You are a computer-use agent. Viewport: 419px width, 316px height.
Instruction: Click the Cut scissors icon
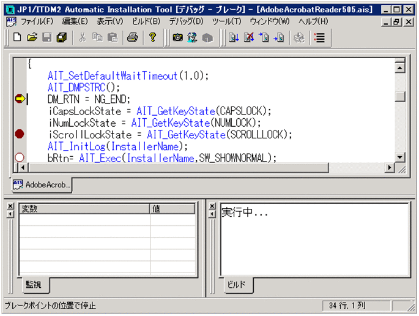[x=83, y=37]
